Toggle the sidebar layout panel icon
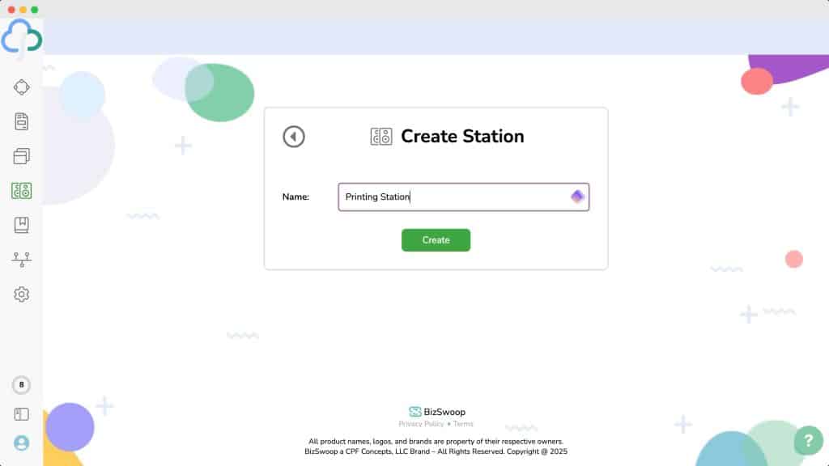 point(22,414)
